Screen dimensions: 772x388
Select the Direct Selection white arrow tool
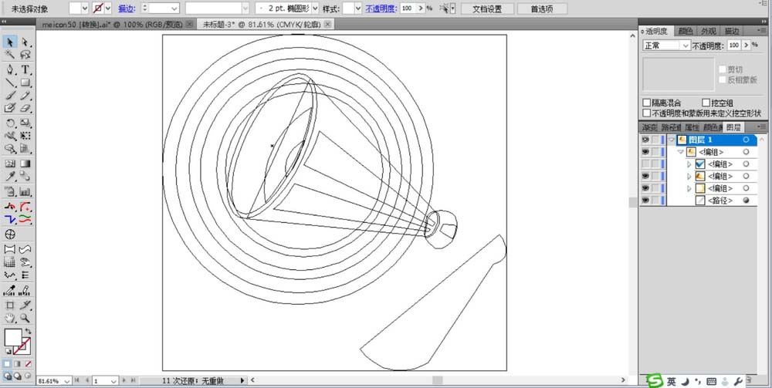click(25, 42)
